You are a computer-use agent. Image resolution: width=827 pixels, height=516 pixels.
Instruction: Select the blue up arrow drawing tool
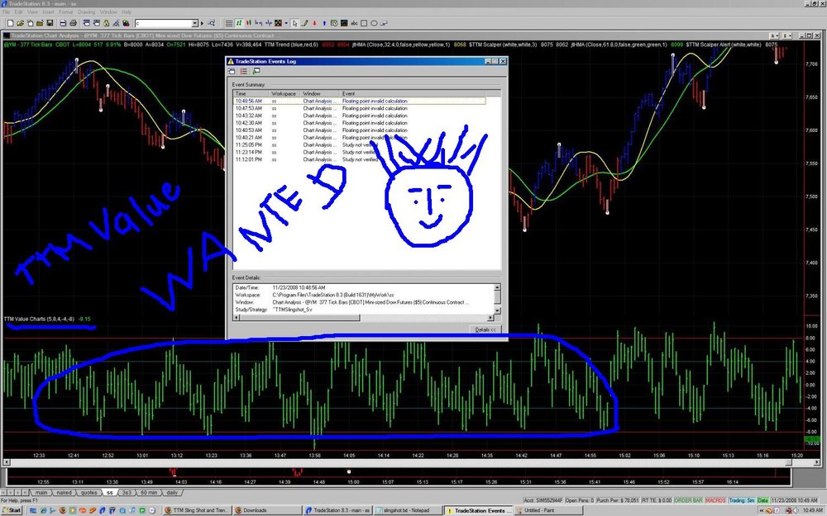tap(324, 23)
